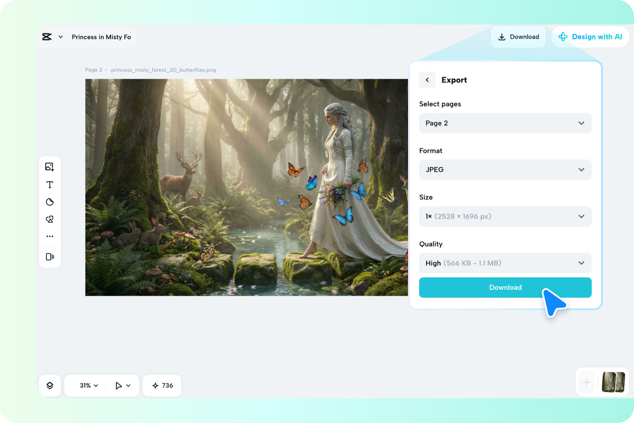Image resolution: width=634 pixels, height=423 pixels.
Task: Click the Download button in top bar
Action: click(x=518, y=37)
